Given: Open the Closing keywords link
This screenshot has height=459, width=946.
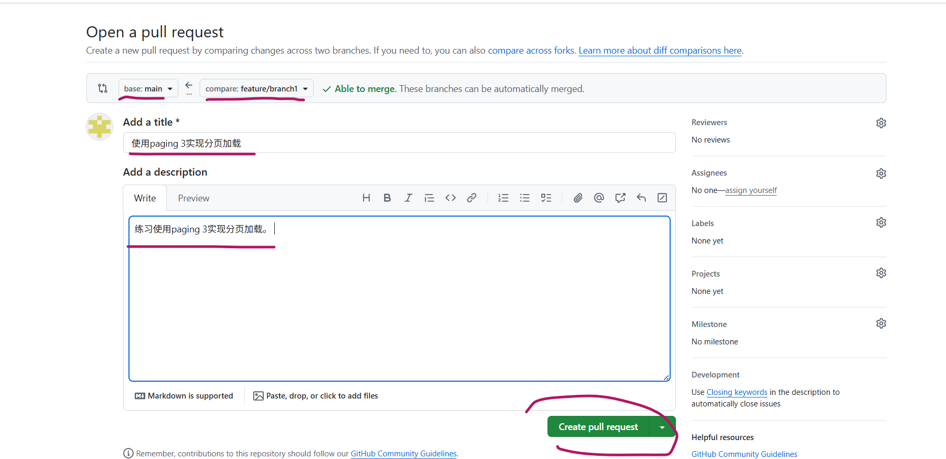Looking at the screenshot, I should point(737,392).
